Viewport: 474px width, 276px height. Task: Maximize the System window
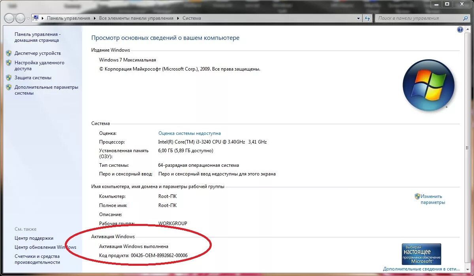coord(447,4)
